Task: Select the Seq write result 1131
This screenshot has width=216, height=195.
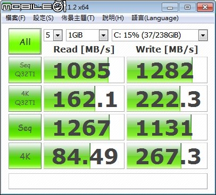Action: click(167, 127)
